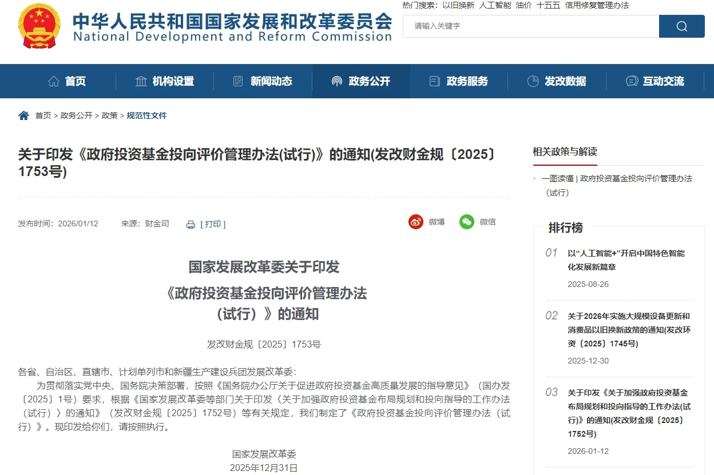714x475 pixels.
Task: Open ranking item 03 about 布局规划 notice
Action: click(629, 413)
